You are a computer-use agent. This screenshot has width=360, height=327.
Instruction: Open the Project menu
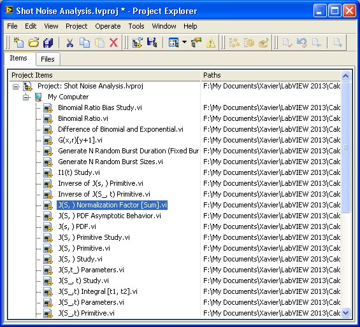click(76, 26)
